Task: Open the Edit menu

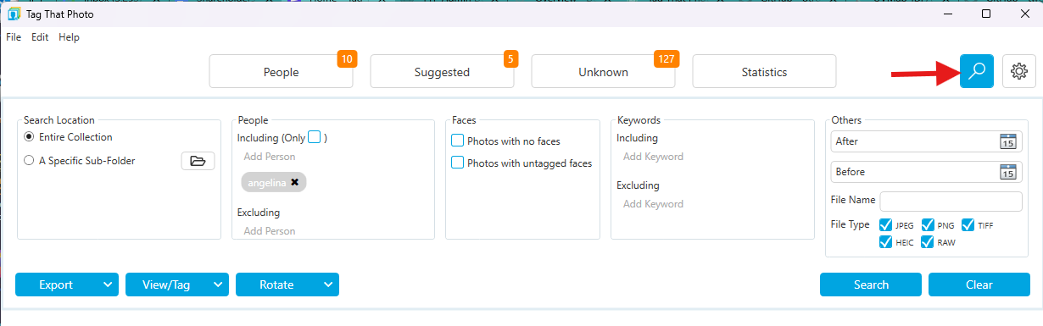Action: [x=40, y=37]
